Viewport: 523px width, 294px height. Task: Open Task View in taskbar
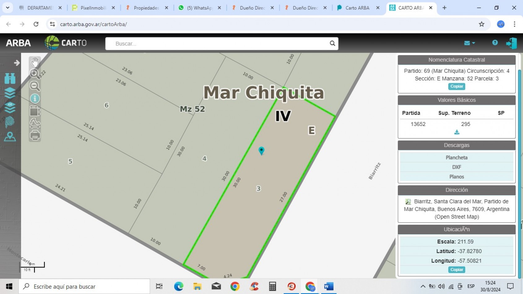[x=159, y=286]
